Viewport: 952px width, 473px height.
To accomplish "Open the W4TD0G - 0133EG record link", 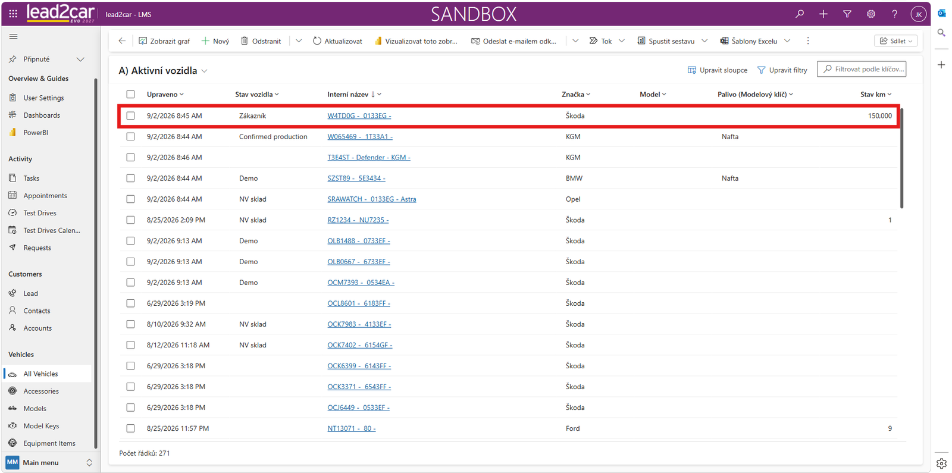I will pyautogui.click(x=359, y=116).
